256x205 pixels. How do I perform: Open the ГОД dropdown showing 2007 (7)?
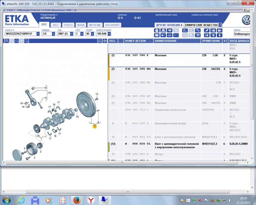point(72,34)
